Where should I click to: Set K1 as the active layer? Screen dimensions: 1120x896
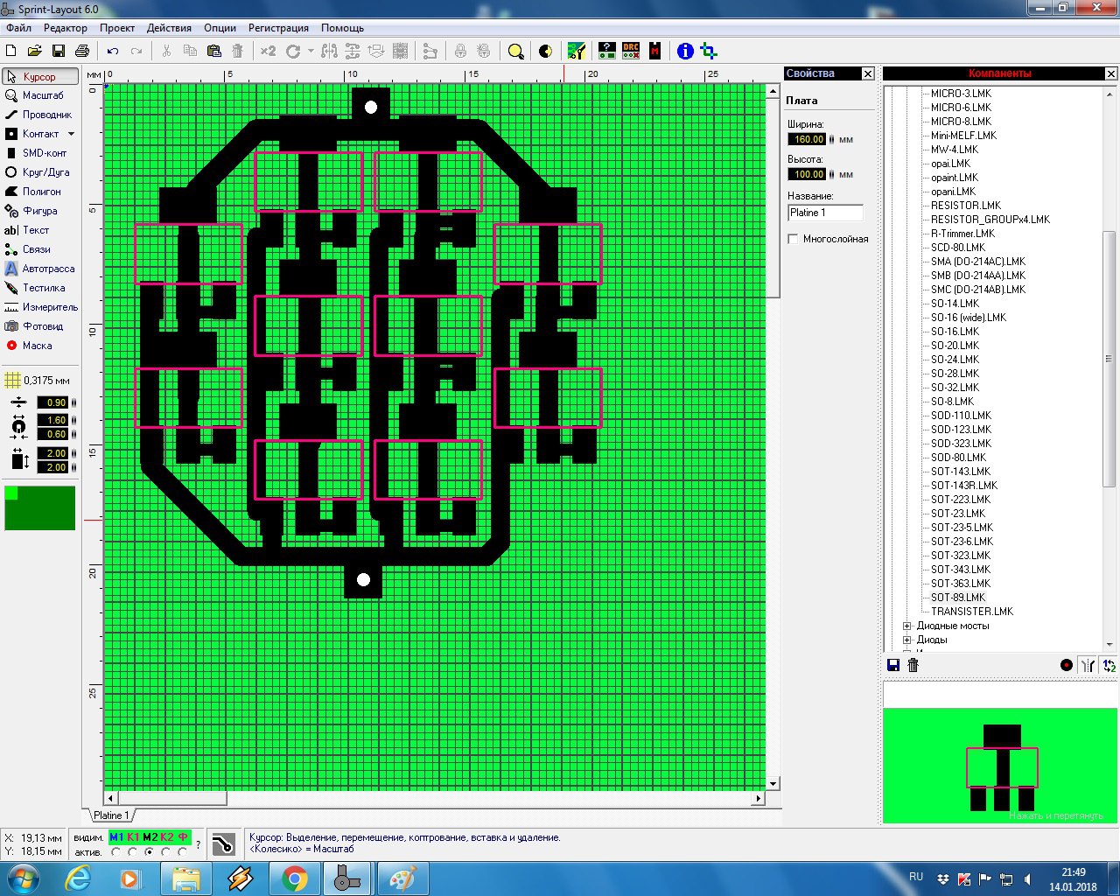(133, 851)
